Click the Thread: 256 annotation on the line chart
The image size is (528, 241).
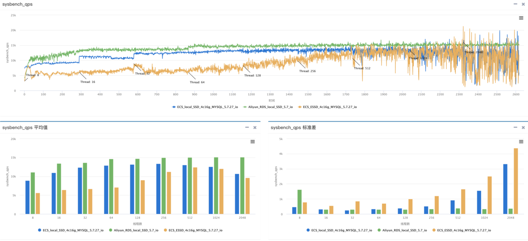coord(307,71)
